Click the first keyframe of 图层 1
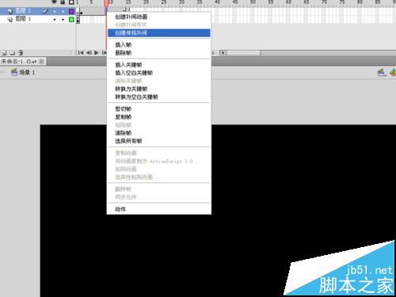The height and width of the screenshot is (297, 396). [x=78, y=19]
